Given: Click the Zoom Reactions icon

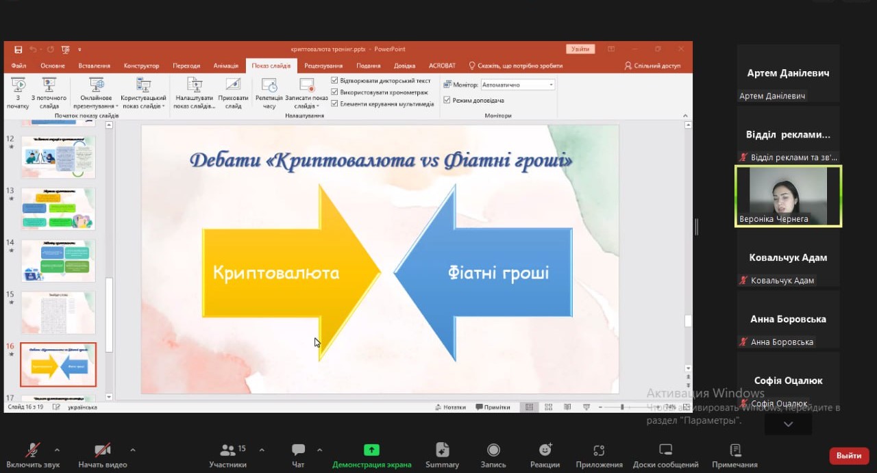Looking at the screenshot, I should (x=545, y=450).
